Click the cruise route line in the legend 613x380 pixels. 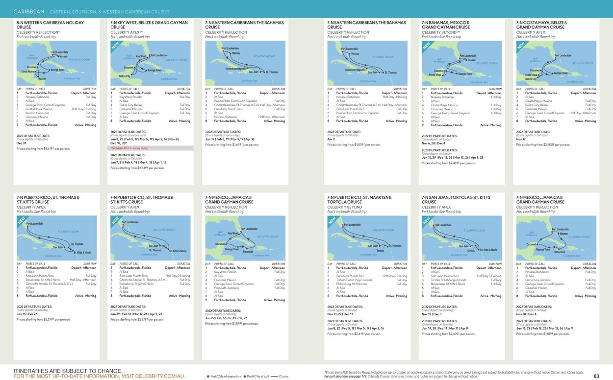(x=275, y=377)
